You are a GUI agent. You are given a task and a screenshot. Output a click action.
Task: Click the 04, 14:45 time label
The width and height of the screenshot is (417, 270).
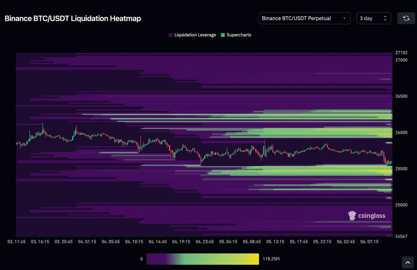(x=158, y=242)
